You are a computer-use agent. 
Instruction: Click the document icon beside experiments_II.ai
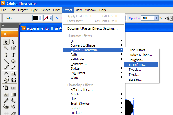coord(23,28)
